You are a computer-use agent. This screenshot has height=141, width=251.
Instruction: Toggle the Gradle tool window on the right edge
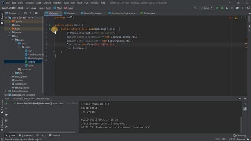[249, 18]
